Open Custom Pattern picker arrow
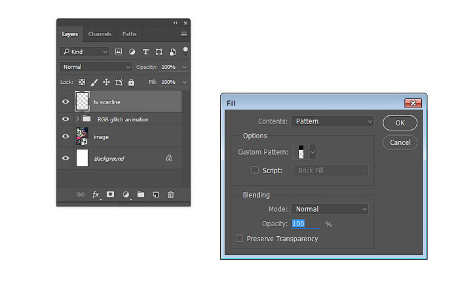 click(x=313, y=152)
